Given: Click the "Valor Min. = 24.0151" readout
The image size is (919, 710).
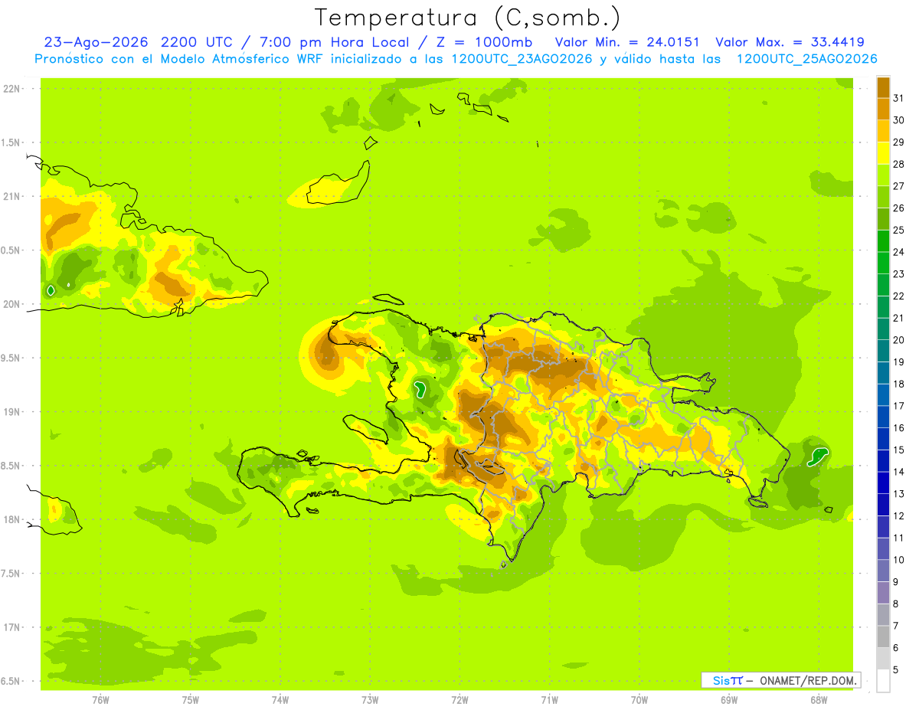Looking at the screenshot, I should point(627,42).
